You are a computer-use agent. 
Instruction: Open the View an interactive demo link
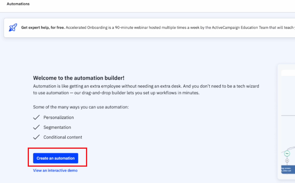55,170
